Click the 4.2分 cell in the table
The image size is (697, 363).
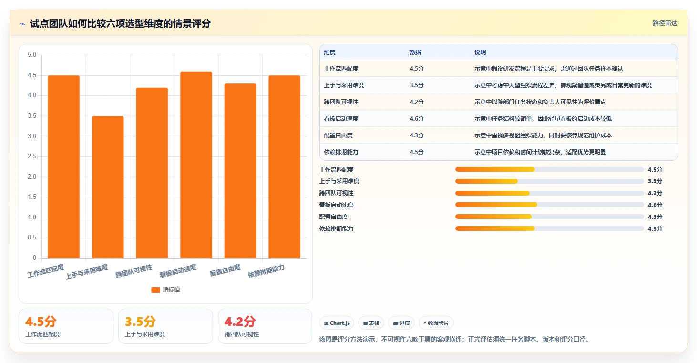(417, 102)
